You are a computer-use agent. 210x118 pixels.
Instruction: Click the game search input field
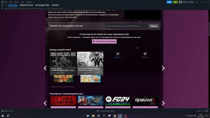[x=126, y=26]
